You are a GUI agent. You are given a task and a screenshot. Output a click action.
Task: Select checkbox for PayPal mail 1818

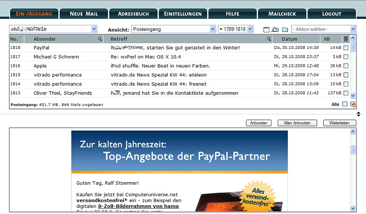click(x=346, y=48)
